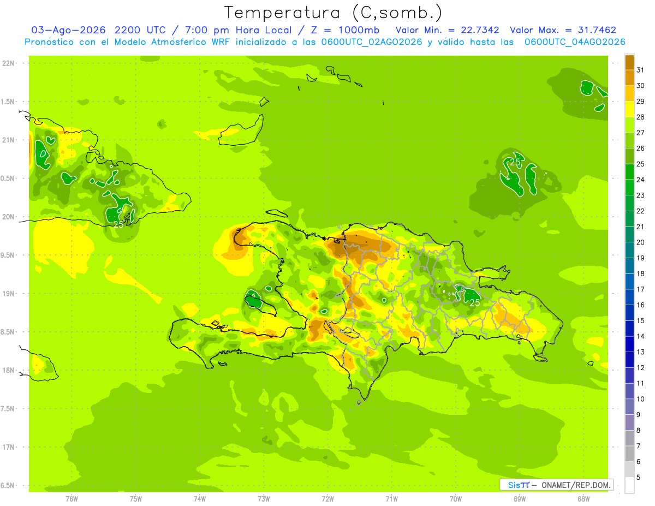This screenshot has height=506, width=655.
Task: Click the colorbar label '27'
Action: click(x=641, y=133)
